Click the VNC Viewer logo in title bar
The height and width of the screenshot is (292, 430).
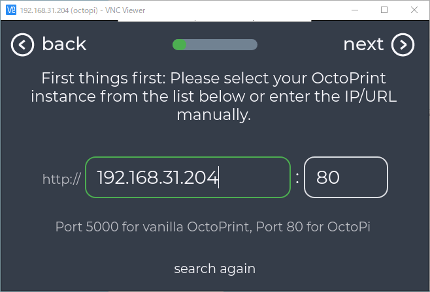[11, 10]
